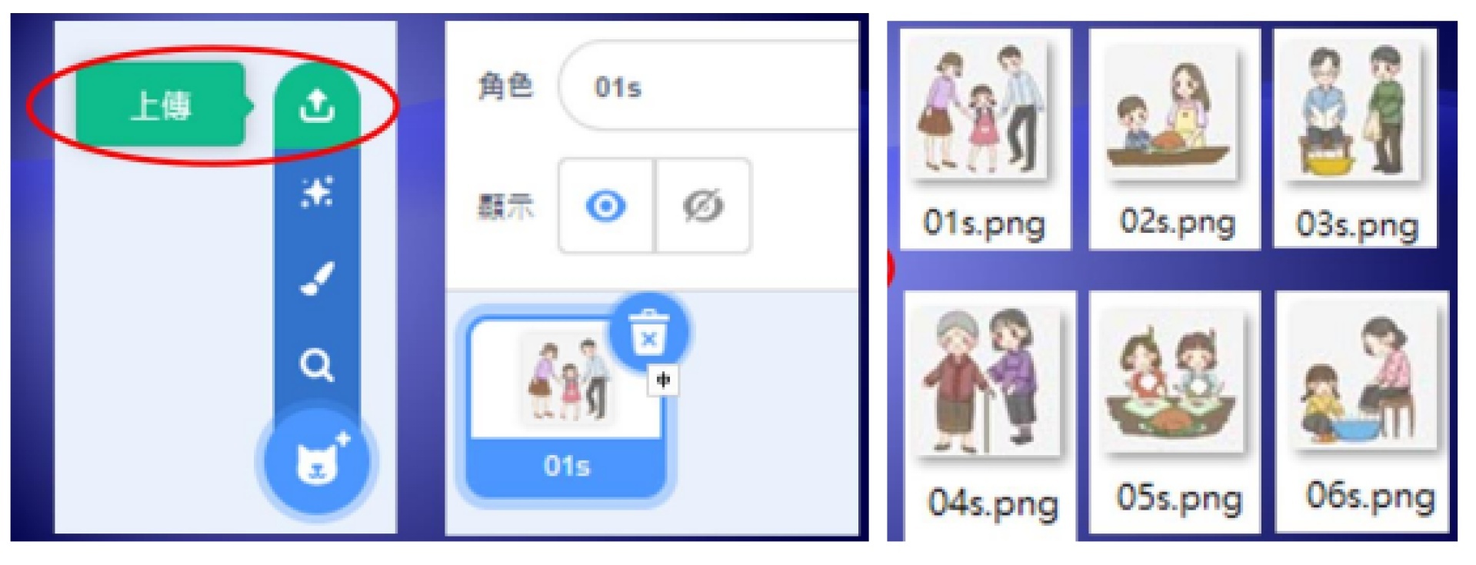Choose the surprise sprite sparkle icon

(x=317, y=192)
